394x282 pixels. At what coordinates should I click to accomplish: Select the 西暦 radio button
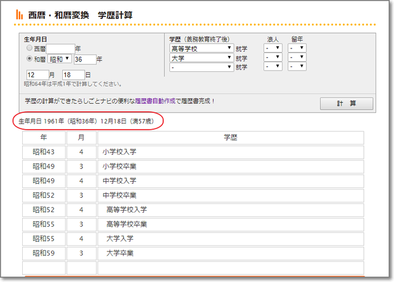29,48
